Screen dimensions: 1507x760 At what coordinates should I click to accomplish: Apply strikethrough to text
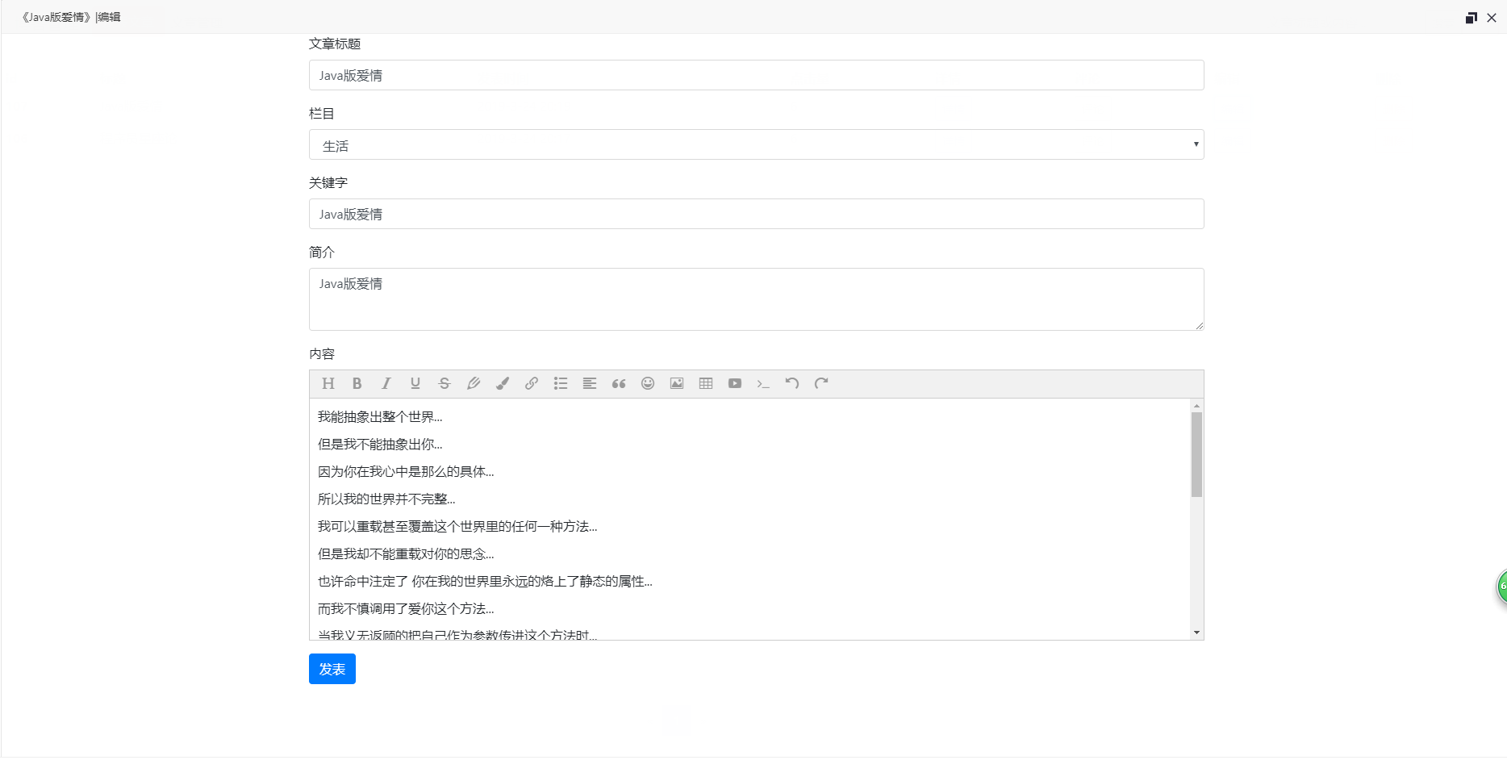pyautogui.click(x=444, y=384)
